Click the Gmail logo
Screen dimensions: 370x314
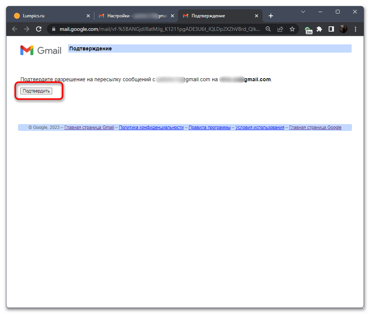point(40,50)
